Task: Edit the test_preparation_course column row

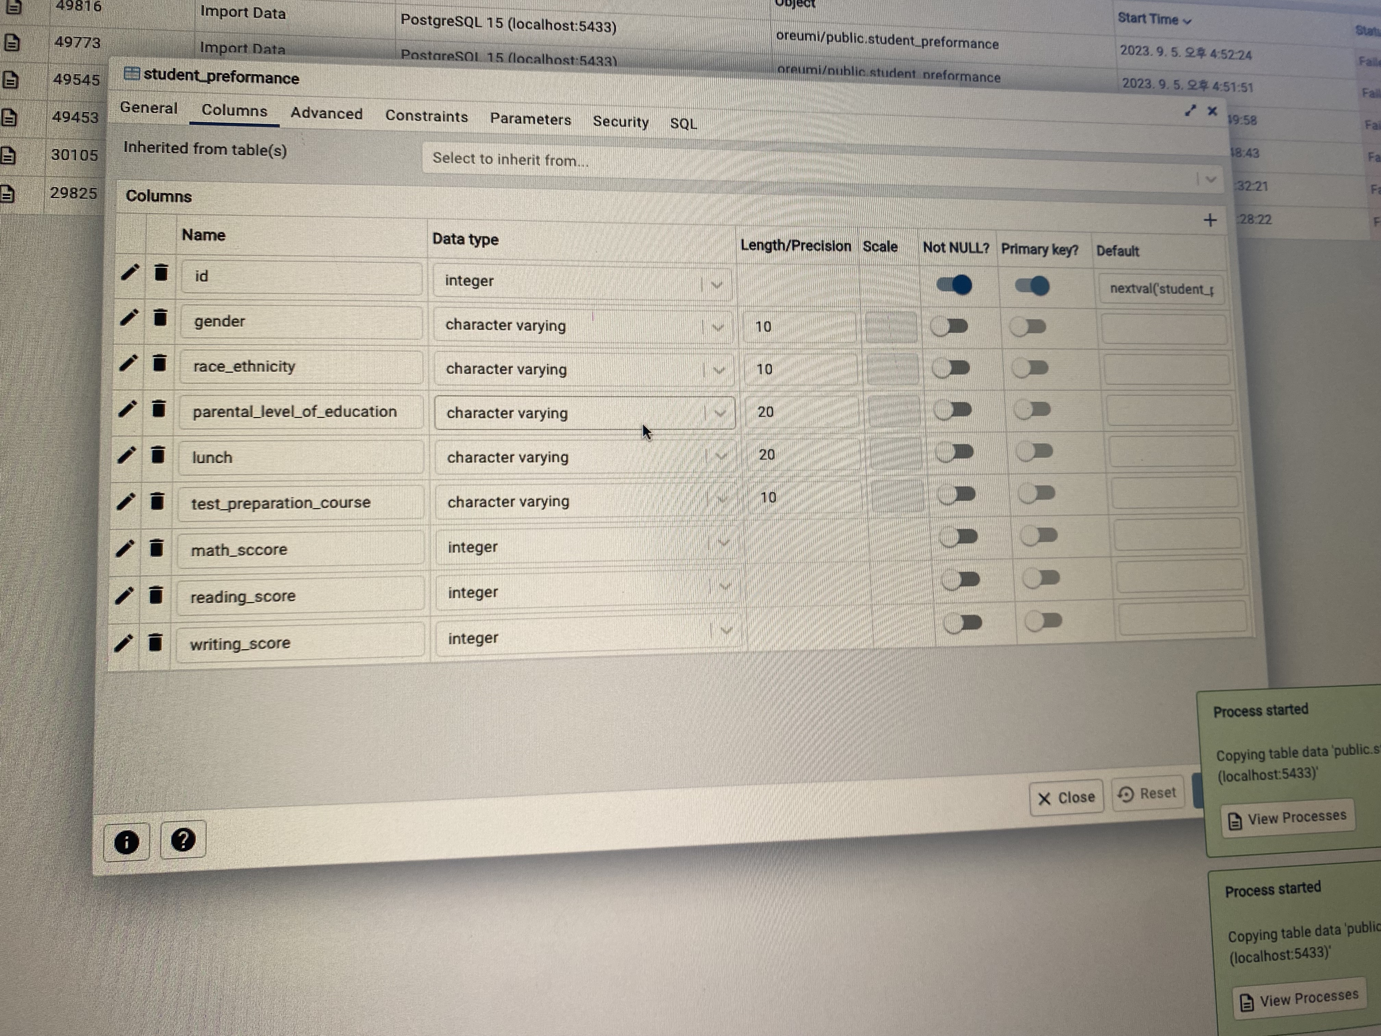Action: pos(126,501)
